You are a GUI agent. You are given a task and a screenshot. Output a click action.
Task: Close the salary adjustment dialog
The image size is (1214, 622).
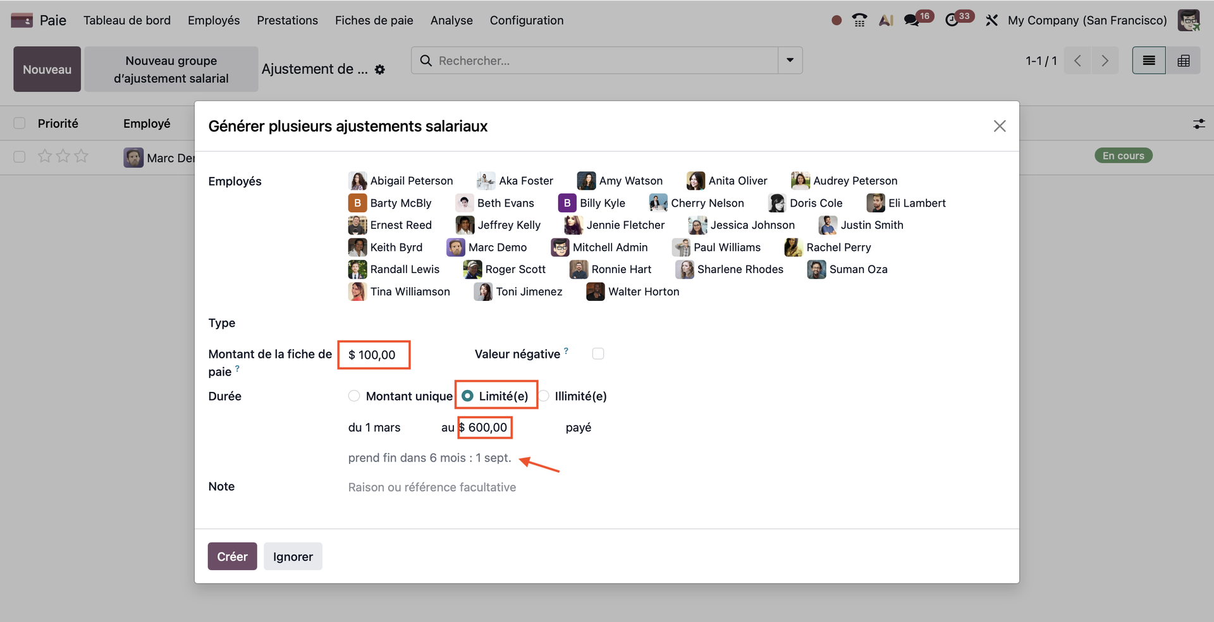pos(999,126)
